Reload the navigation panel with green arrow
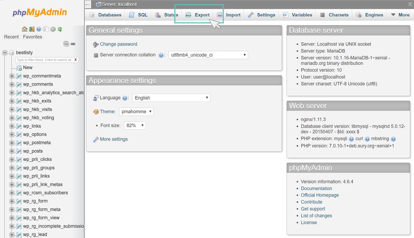The height and width of the screenshot is (238, 414). point(60,29)
